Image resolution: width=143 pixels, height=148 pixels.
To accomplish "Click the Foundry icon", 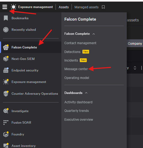I will click(x=6, y=134).
